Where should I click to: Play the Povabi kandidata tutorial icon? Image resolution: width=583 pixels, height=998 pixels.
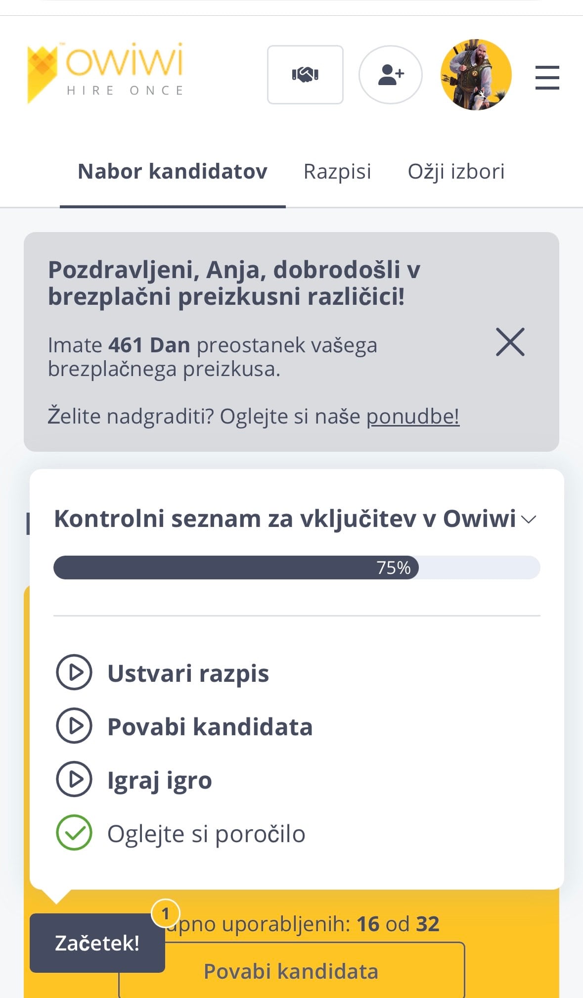pyautogui.click(x=74, y=726)
